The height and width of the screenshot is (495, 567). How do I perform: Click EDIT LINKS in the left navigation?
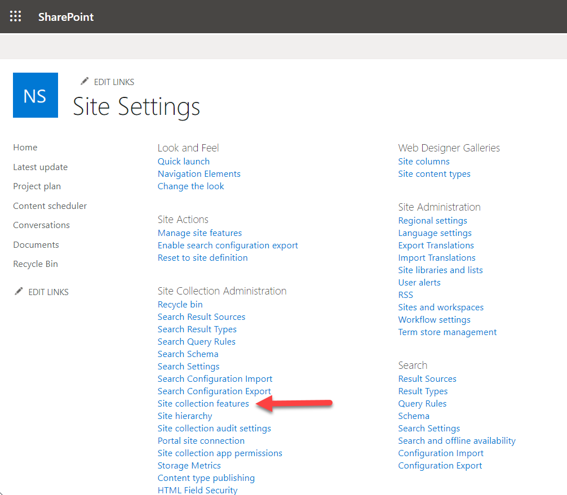click(48, 292)
